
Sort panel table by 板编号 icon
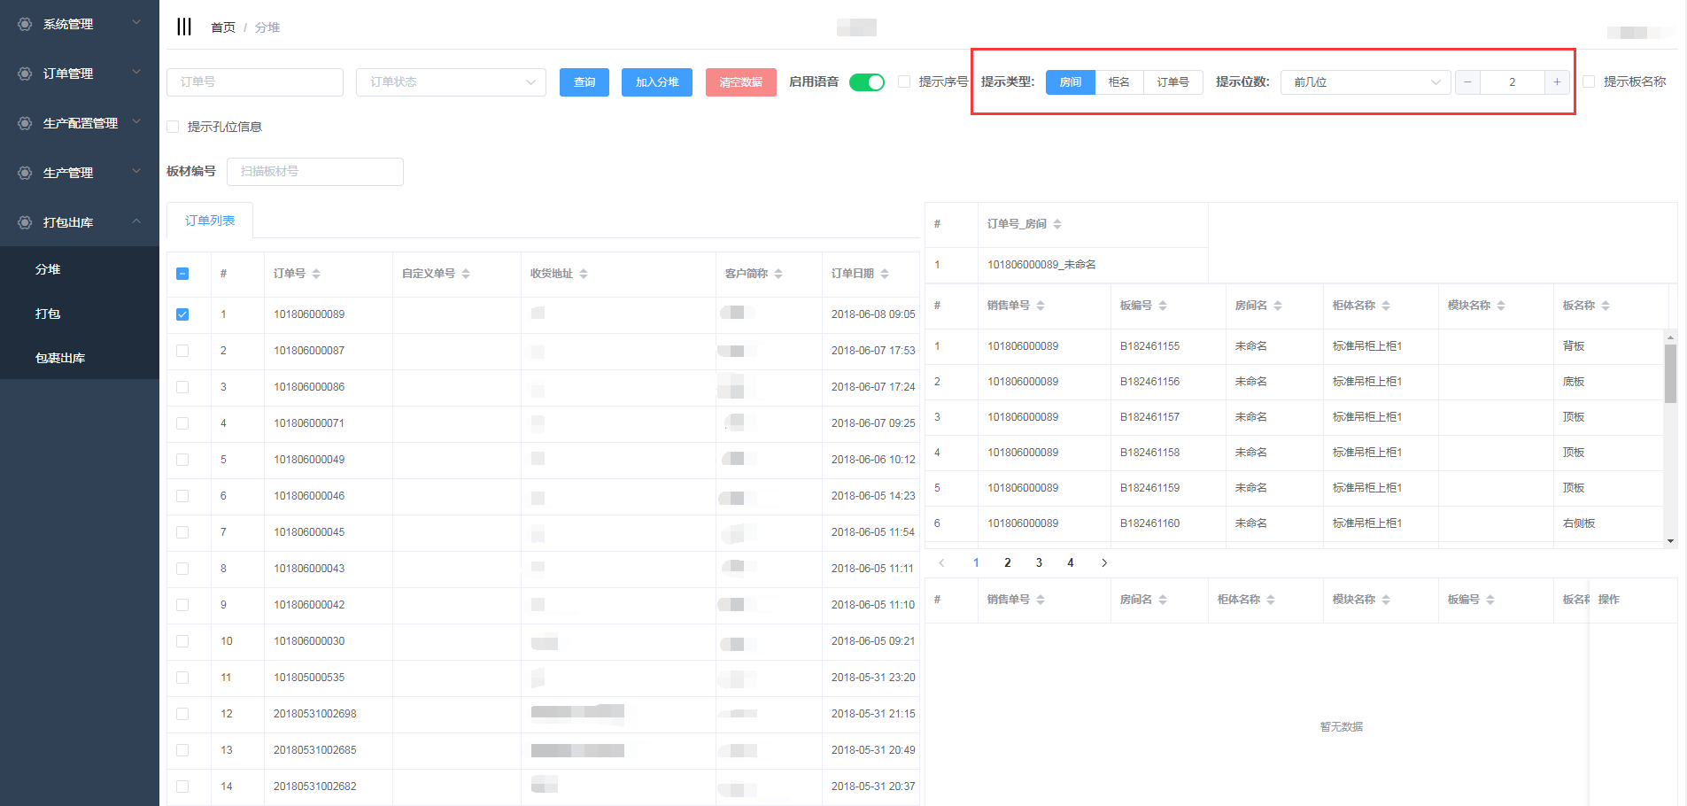[1163, 306]
